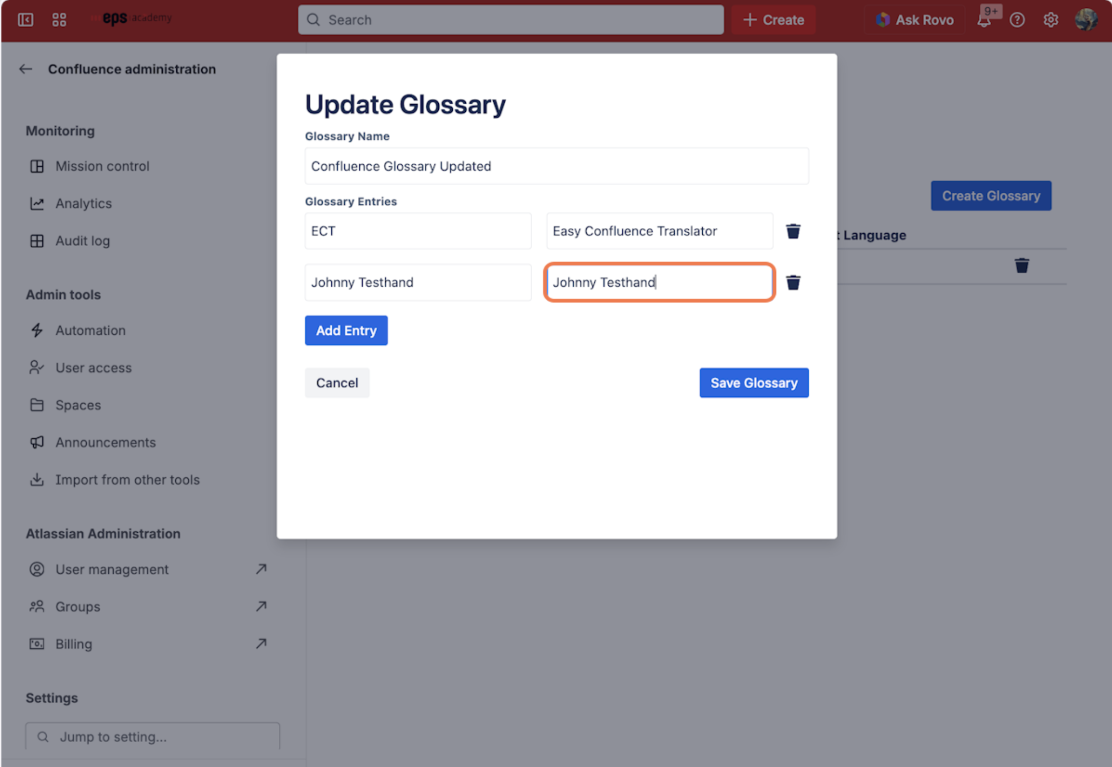The width and height of the screenshot is (1112, 767).
Task: Open the app switcher grid icon
Action: click(59, 20)
